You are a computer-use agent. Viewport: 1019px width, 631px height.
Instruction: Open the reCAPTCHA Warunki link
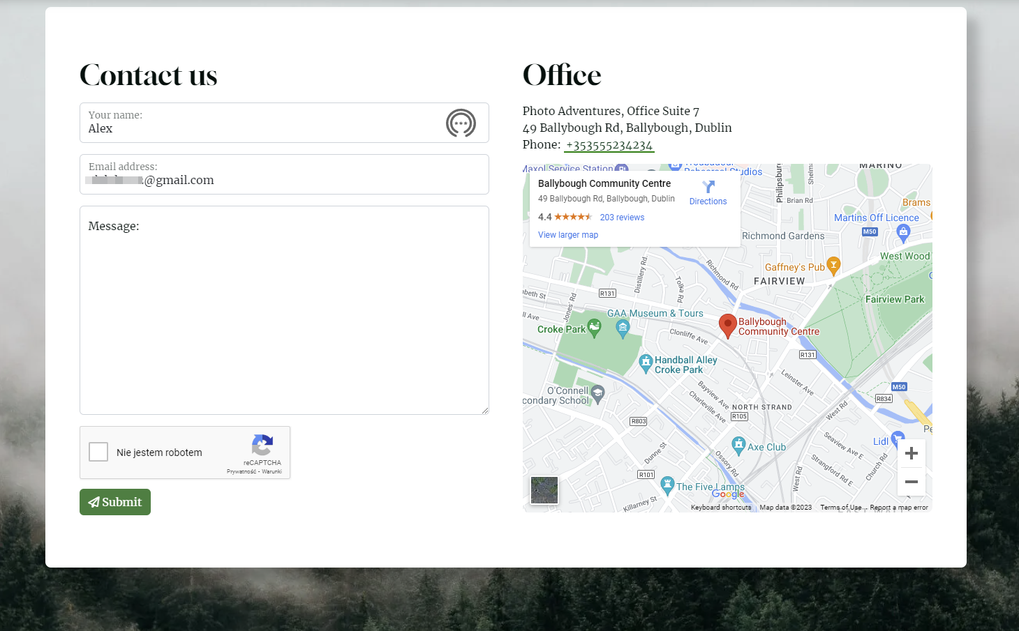(272, 472)
